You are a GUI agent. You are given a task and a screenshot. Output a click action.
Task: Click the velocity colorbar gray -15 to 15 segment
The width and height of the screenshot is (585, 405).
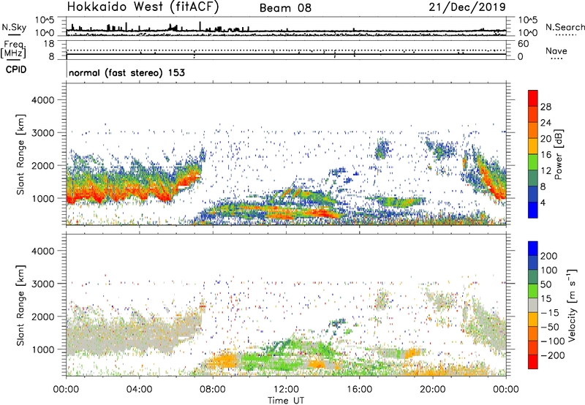pos(533,305)
